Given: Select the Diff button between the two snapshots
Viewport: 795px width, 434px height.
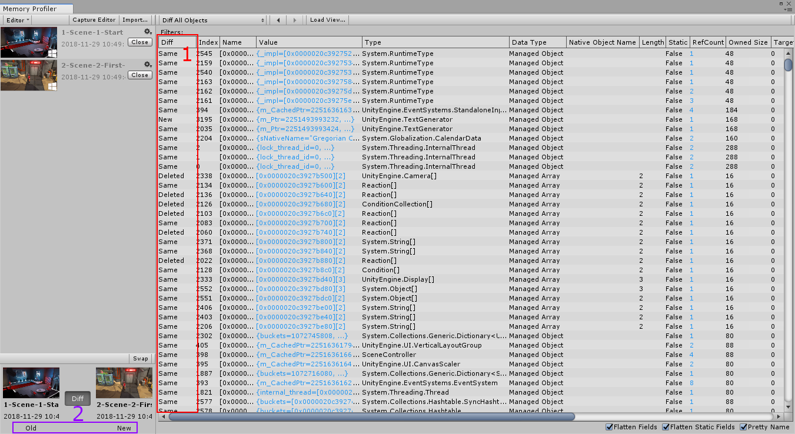Looking at the screenshot, I should pos(77,398).
